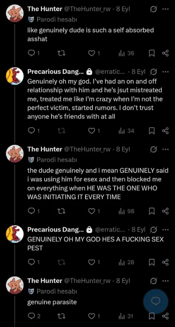Toggle like on the "genuine parasite" tweet
175x327 pixels.
[x=94, y=316]
